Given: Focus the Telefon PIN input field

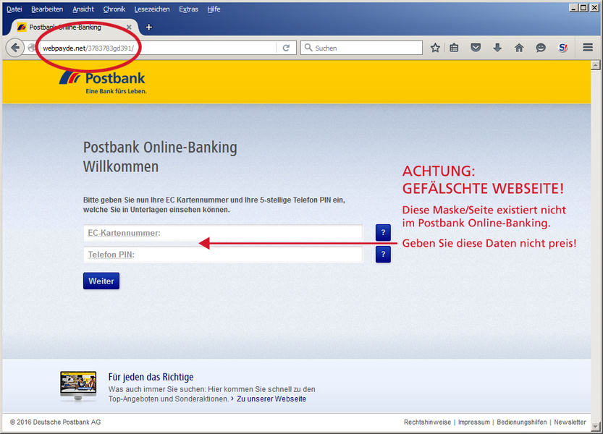Looking at the screenshot, I should tap(223, 255).
